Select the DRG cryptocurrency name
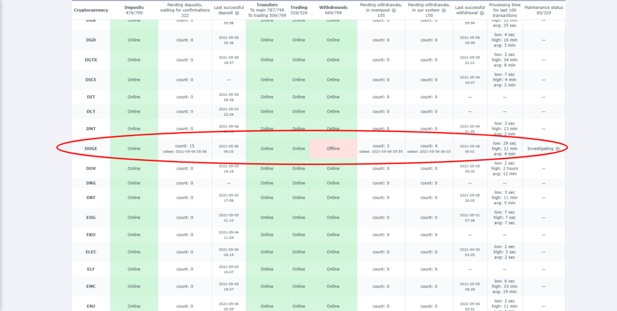 tap(91, 183)
